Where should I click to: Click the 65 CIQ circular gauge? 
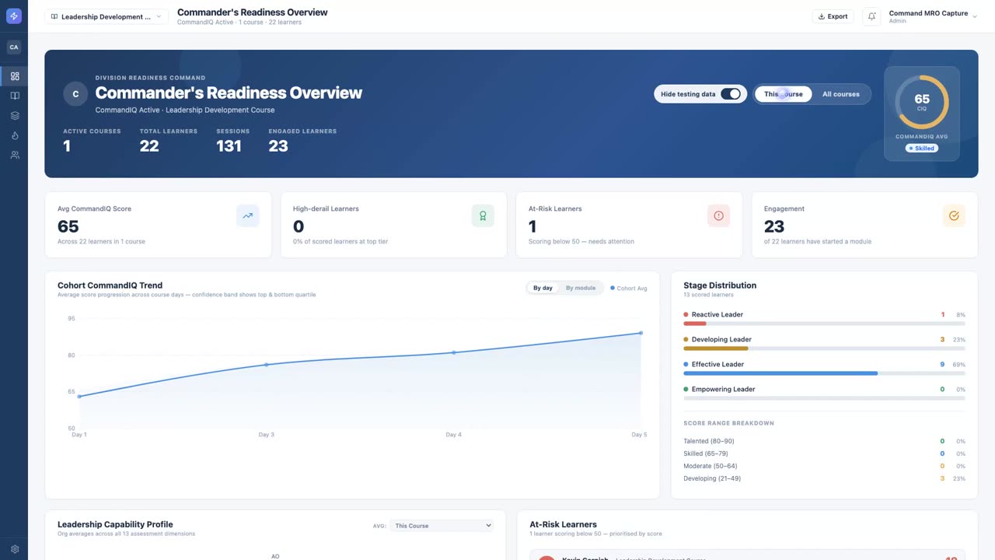click(922, 102)
